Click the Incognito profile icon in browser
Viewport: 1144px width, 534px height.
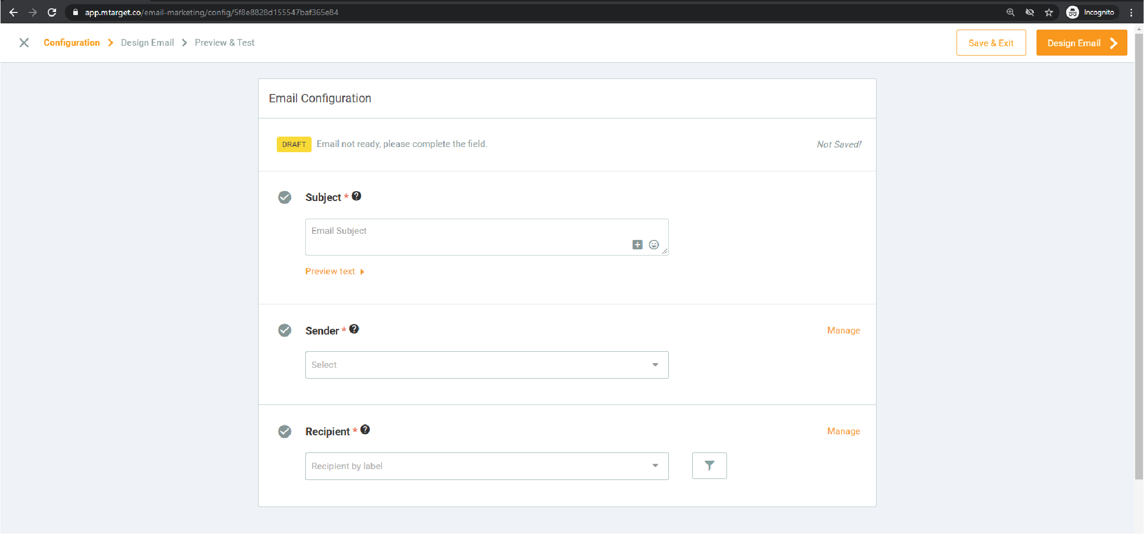1072,11
